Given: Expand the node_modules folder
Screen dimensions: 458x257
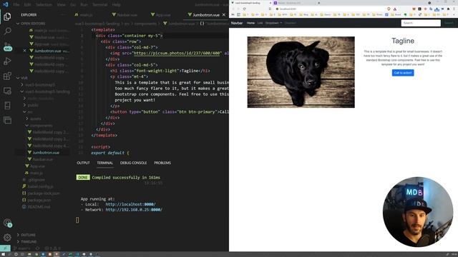Looking at the screenshot, I should coord(39,99).
